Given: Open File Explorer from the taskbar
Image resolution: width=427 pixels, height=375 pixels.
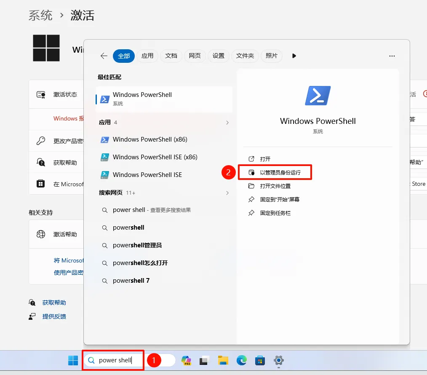Looking at the screenshot, I should coord(223,360).
